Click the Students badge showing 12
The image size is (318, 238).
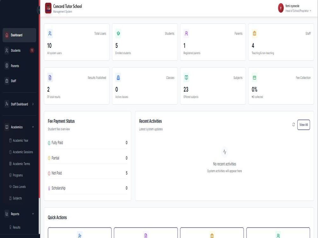(32, 50)
